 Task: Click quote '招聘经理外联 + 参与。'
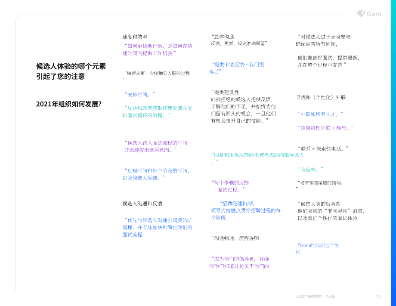[325, 128]
